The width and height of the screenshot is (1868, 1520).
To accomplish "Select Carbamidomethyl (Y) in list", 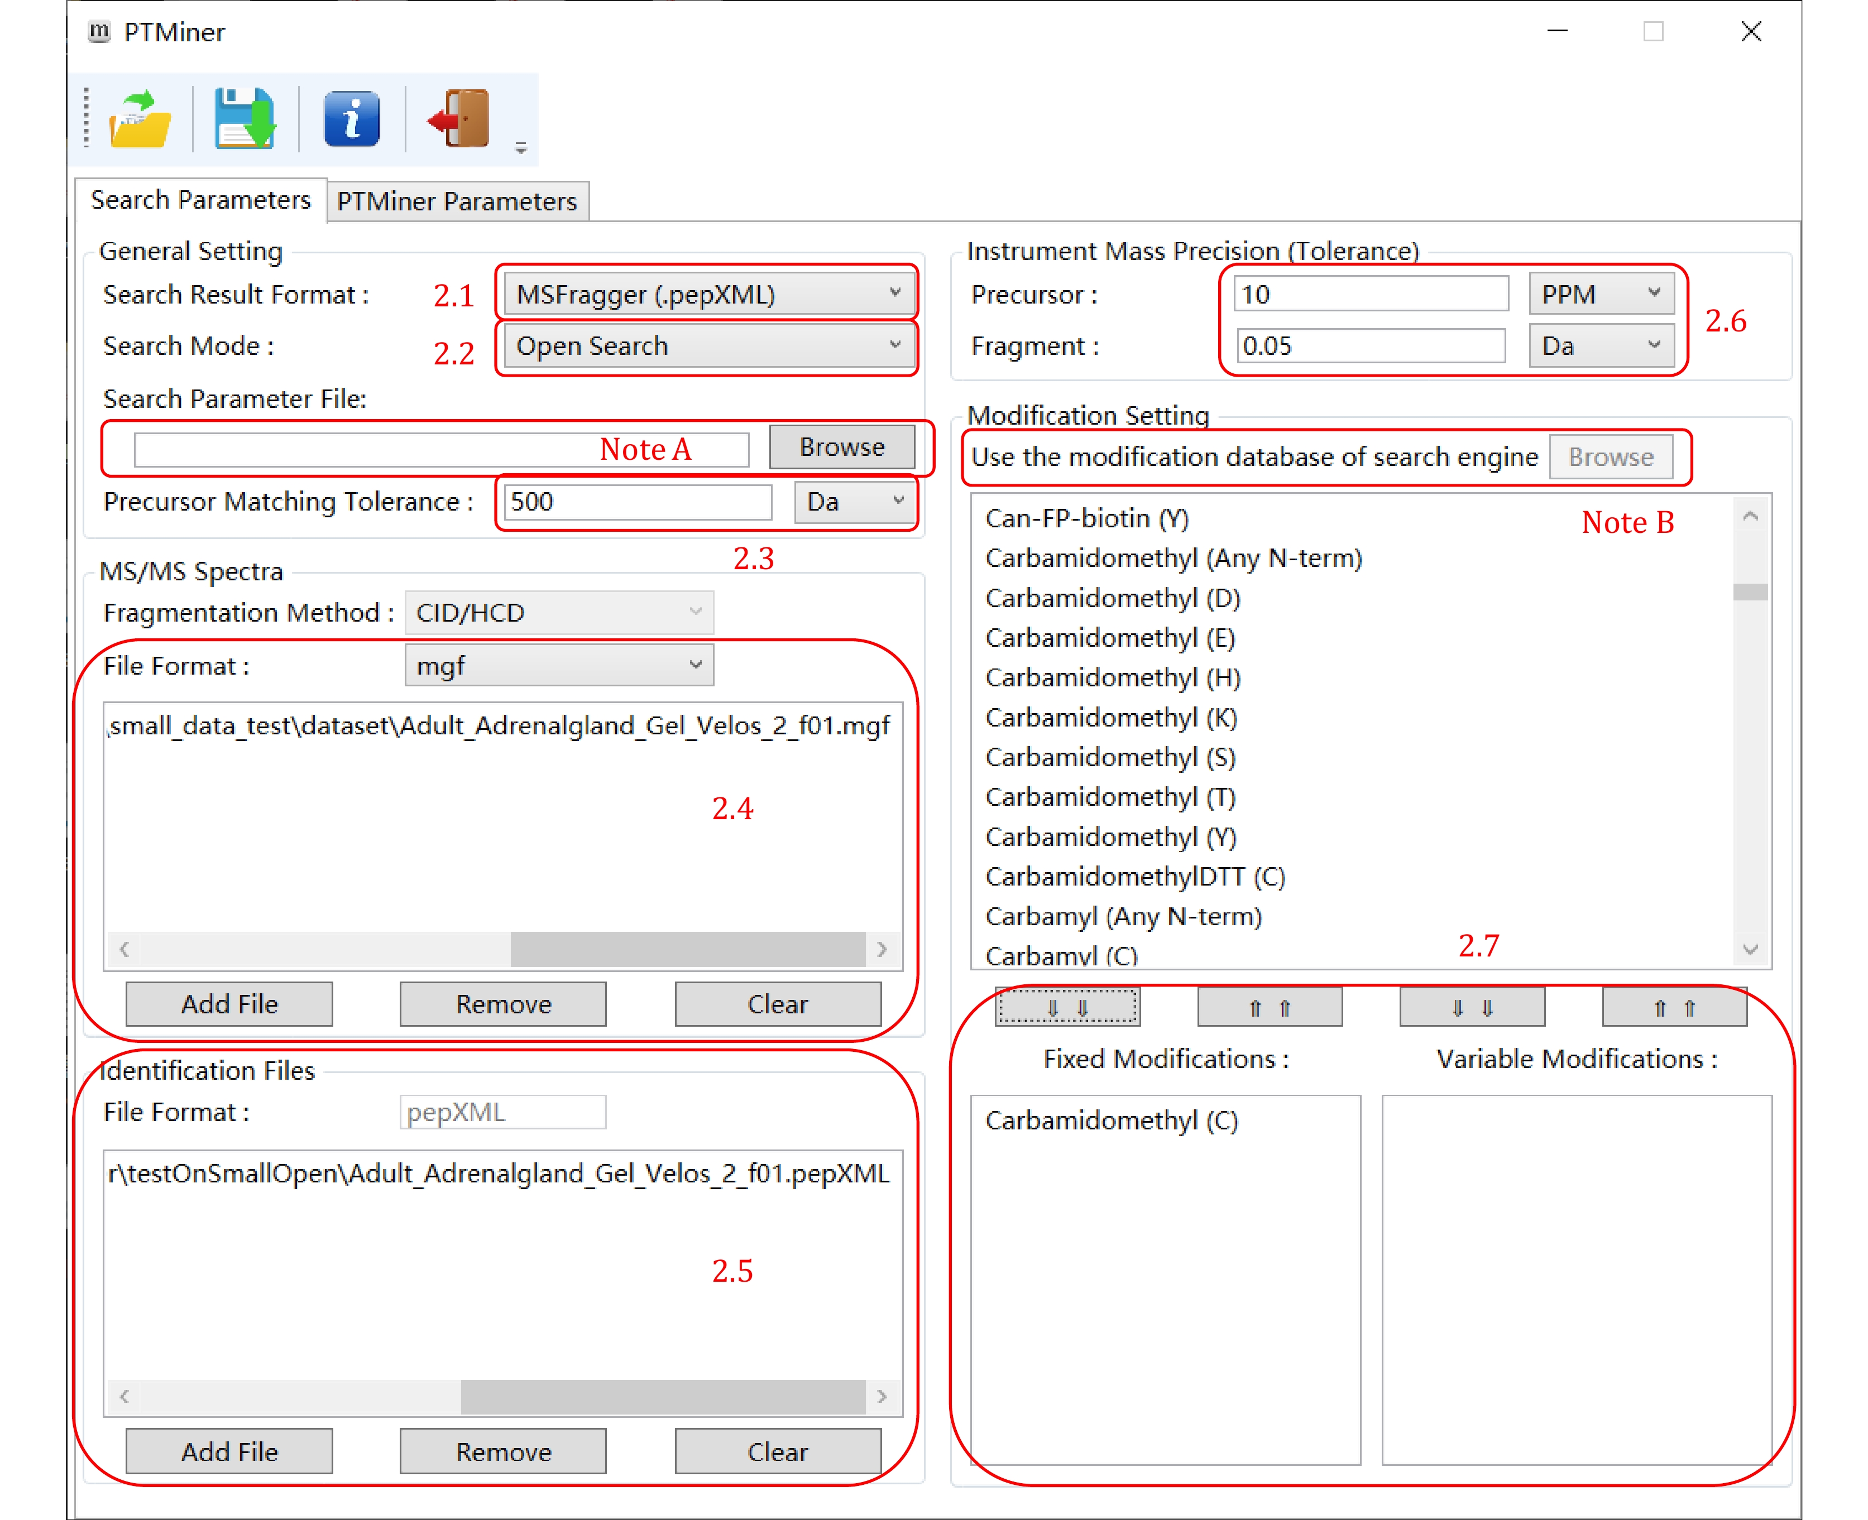I will click(1110, 837).
